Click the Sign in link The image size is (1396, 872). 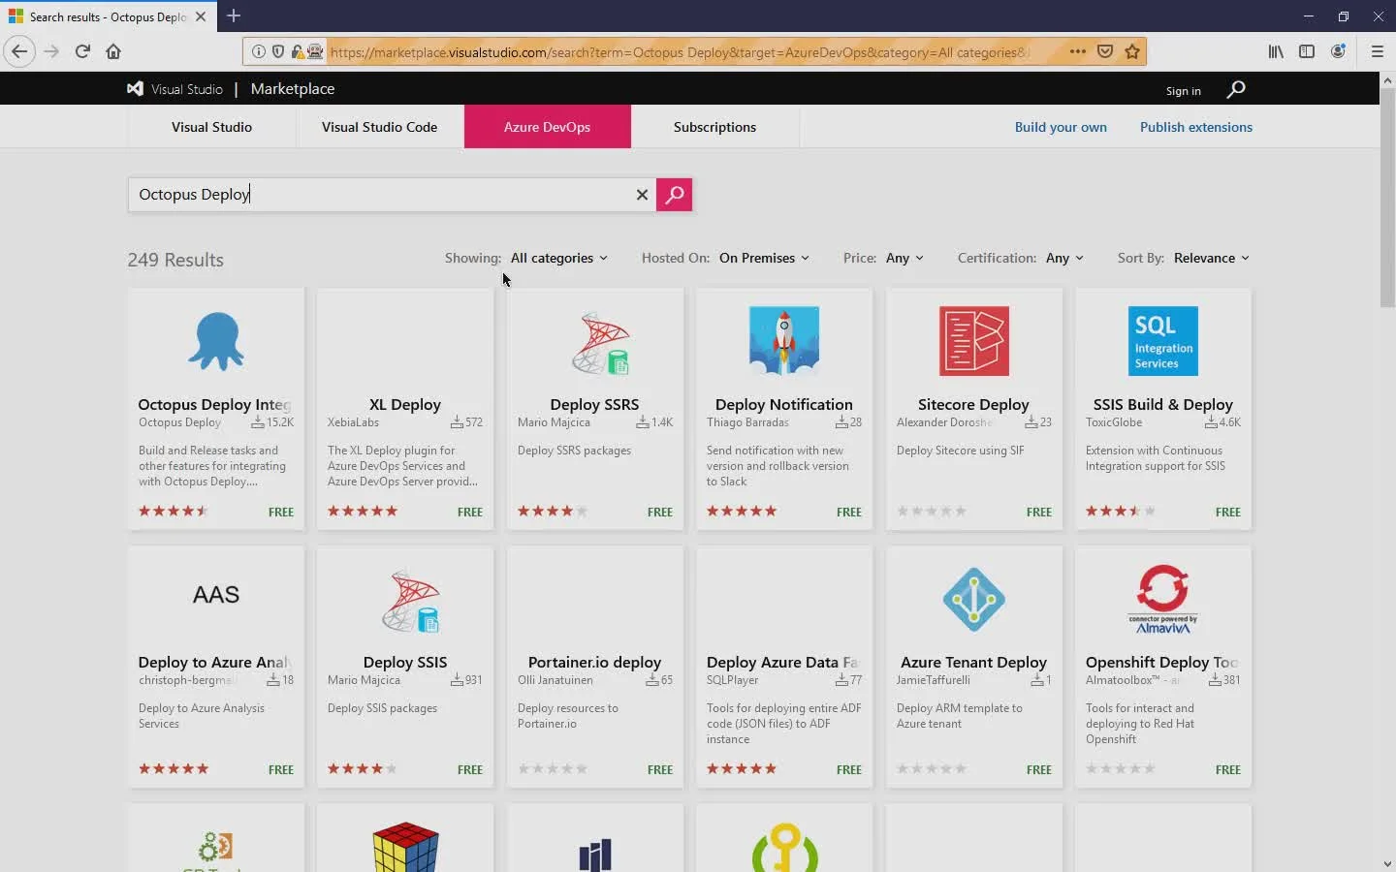pyautogui.click(x=1183, y=90)
